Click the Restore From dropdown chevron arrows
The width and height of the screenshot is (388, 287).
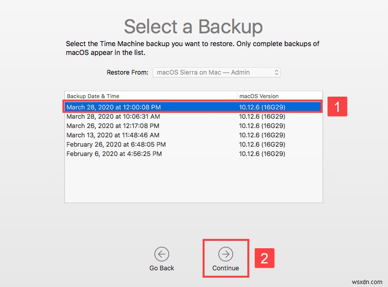click(276, 72)
